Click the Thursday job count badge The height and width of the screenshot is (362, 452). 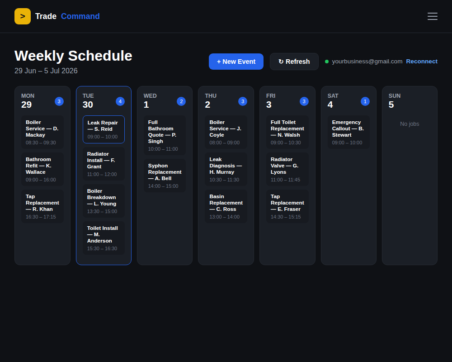point(243,101)
